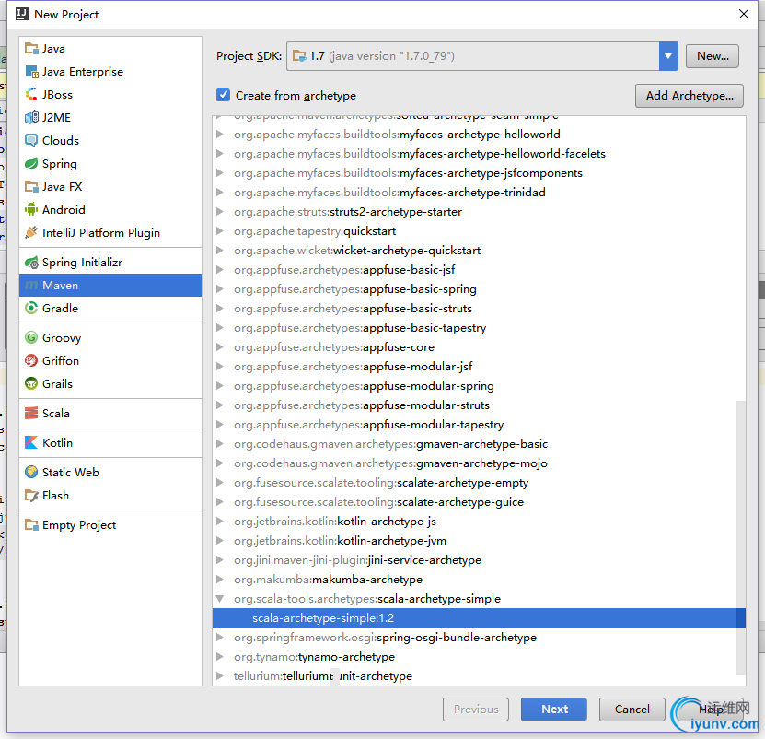Select the Scala project type label
Image resolution: width=765 pixels, height=739 pixels.
coord(55,413)
